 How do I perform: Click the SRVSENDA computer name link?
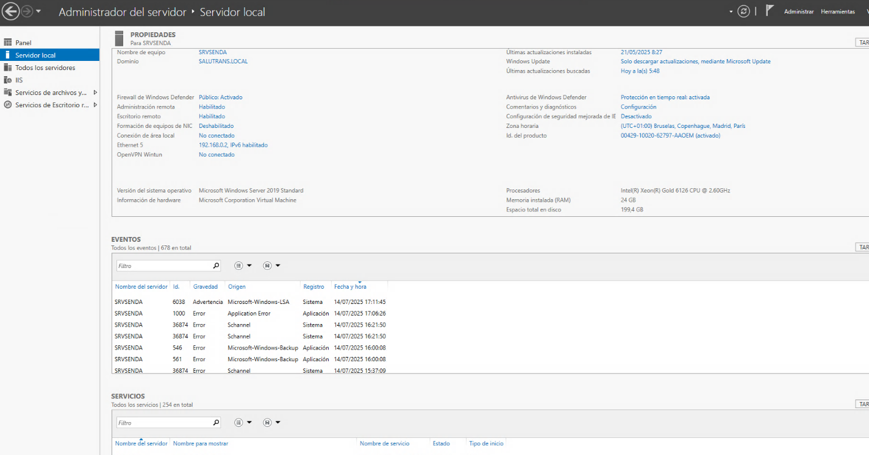pyautogui.click(x=212, y=52)
